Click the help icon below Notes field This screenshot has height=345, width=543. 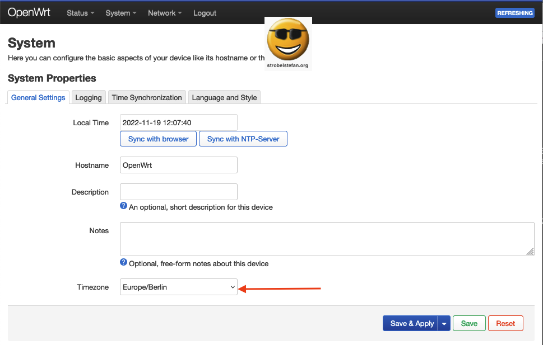(x=124, y=263)
